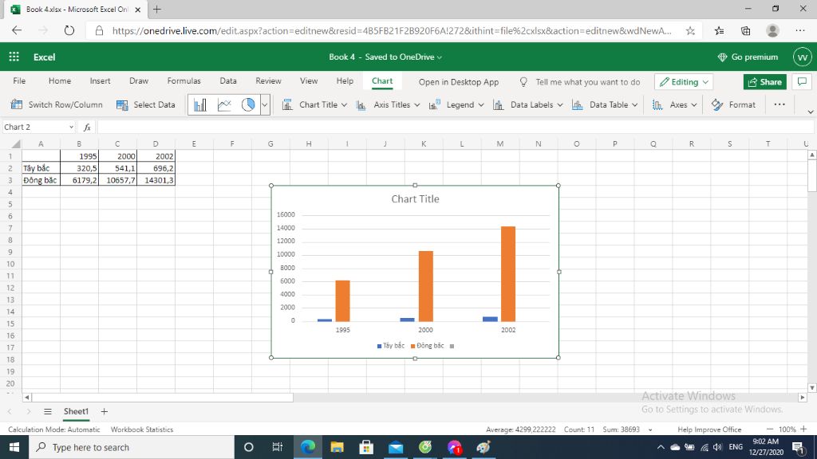The image size is (817, 459).
Task: Open Data Table dropdown
Action: pos(605,104)
